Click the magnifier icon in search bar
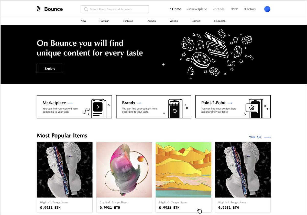Screen dimensions: 307x215 tap(86, 9)
